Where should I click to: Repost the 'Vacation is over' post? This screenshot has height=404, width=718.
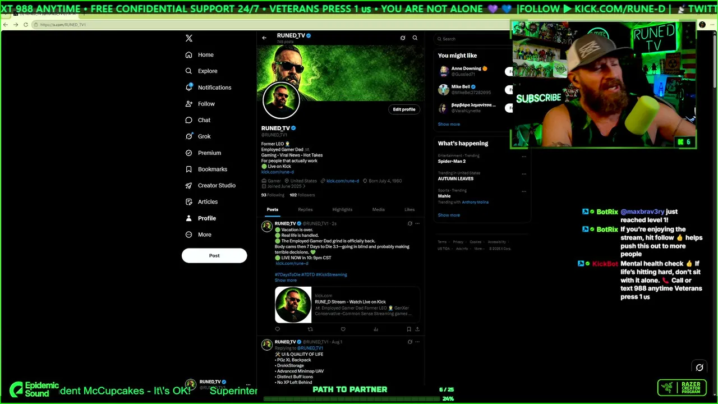310,329
